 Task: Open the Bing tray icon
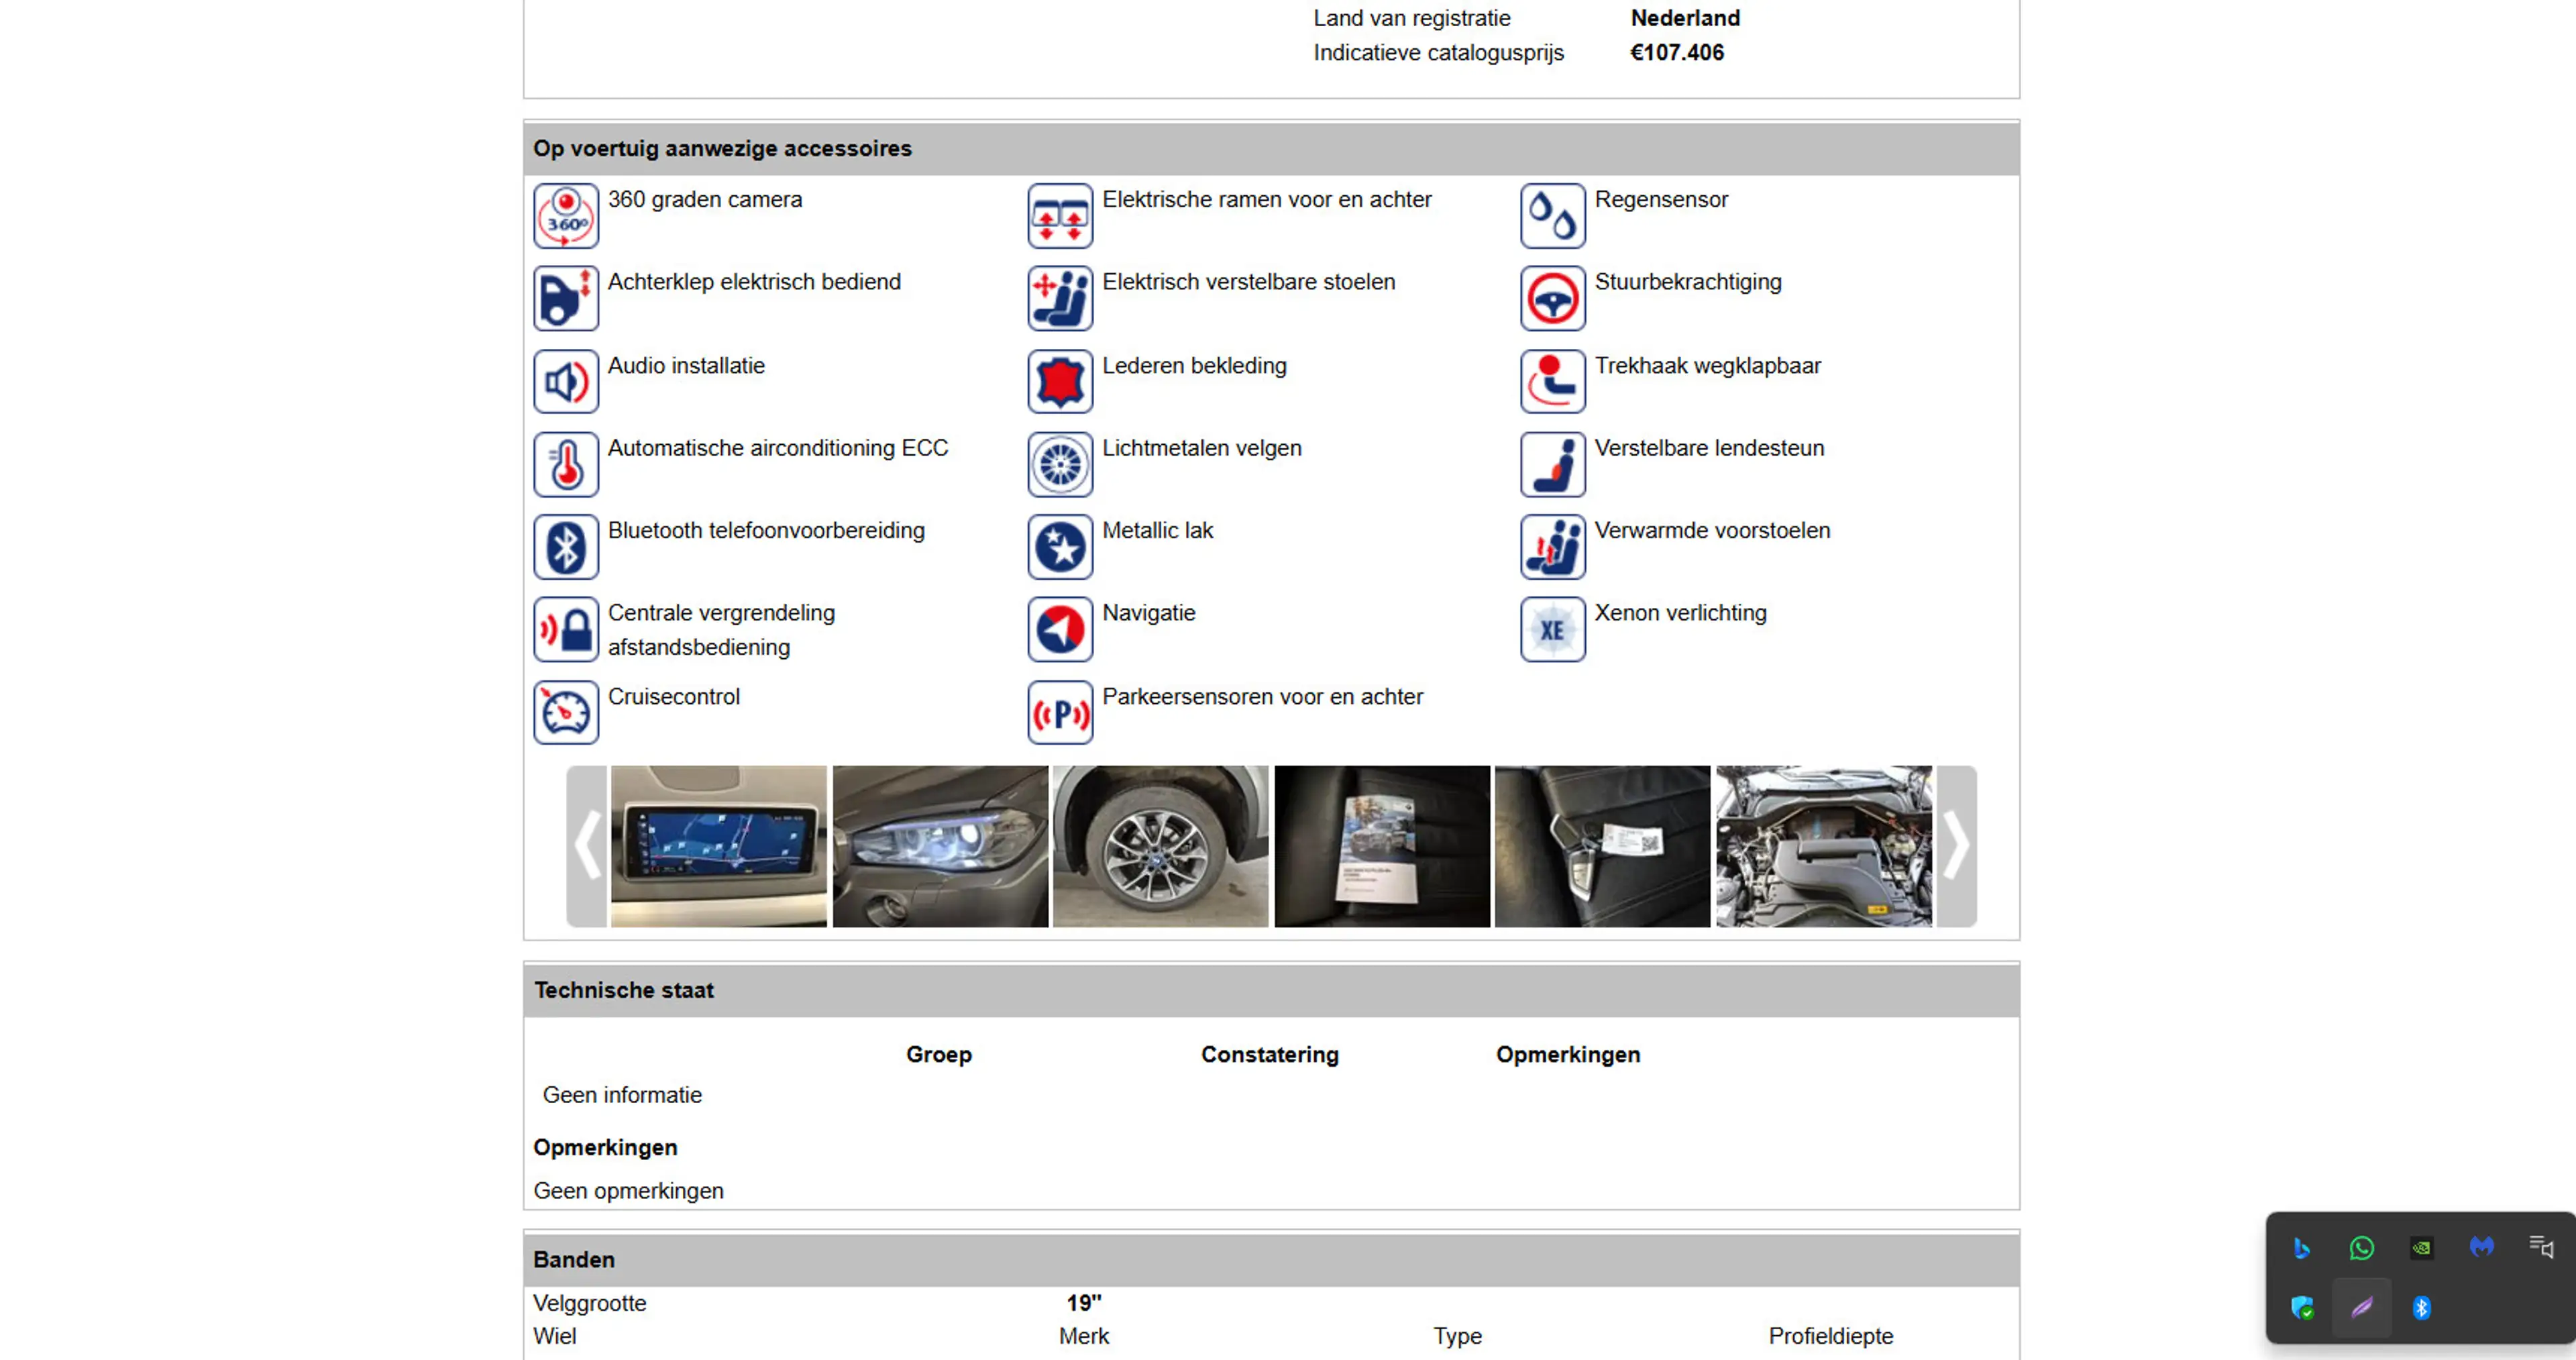click(x=2302, y=1248)
